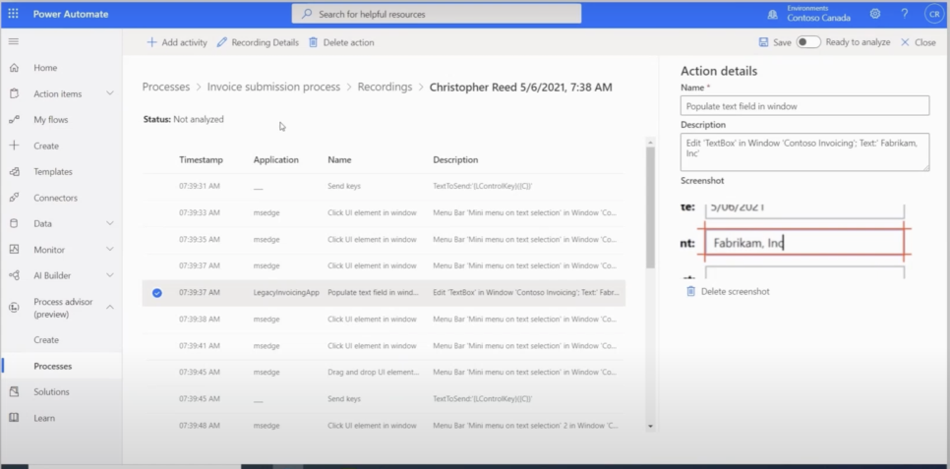
Task: Open the Help question mark icon
Action: (904, 14)
